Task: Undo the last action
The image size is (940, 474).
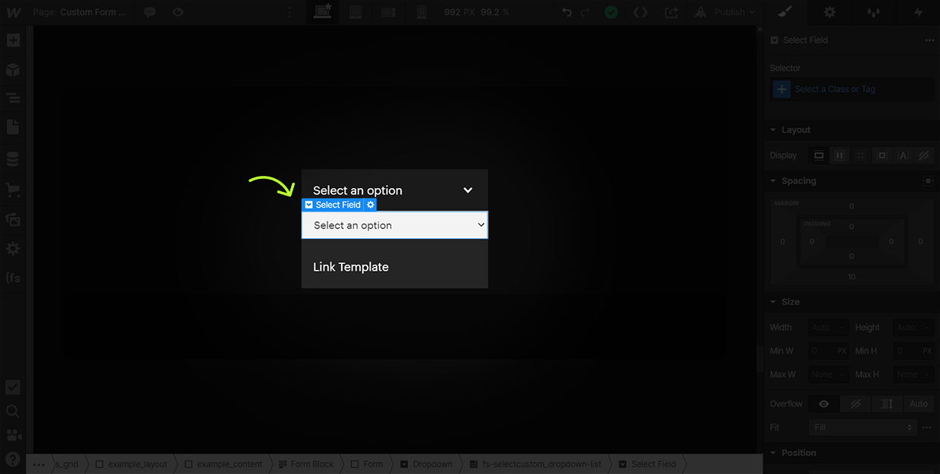Action: coord(567,12)
